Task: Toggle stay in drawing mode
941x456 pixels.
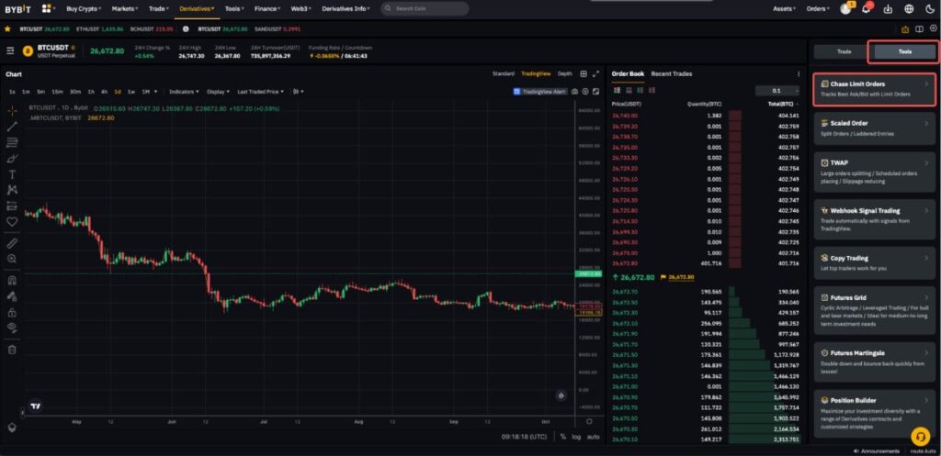Action: pos(12,296)
